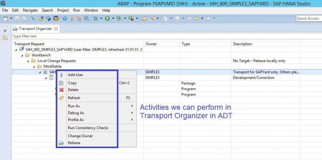
Task: Click the Activate All inactive objects icon
Action: coord(80,18)
